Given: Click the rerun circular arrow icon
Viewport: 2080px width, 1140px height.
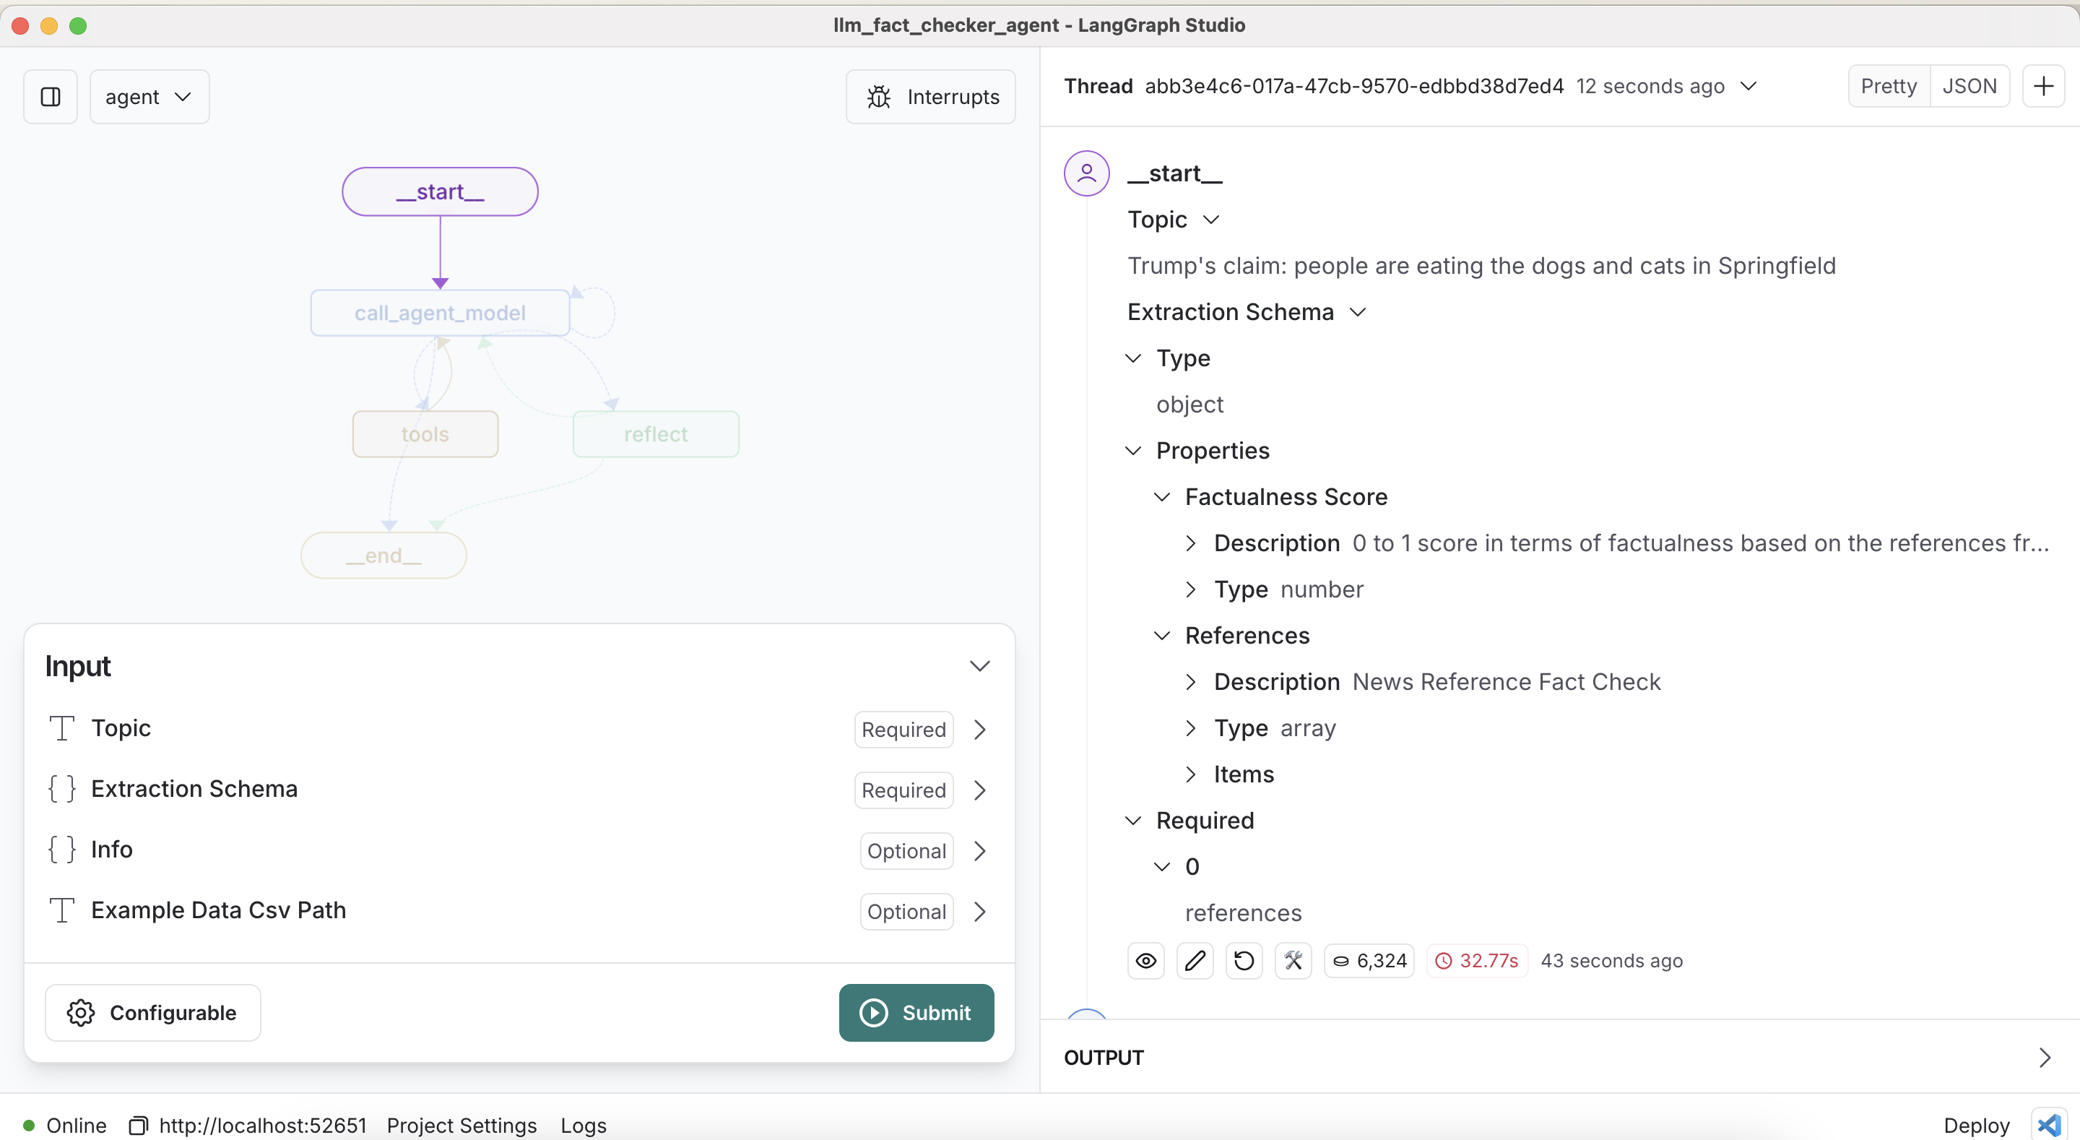Looking at the screenshot, I should [x=1244, y=961].
